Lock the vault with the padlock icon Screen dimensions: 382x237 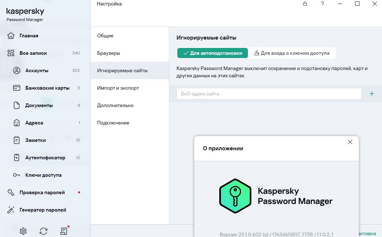[305, 4]
